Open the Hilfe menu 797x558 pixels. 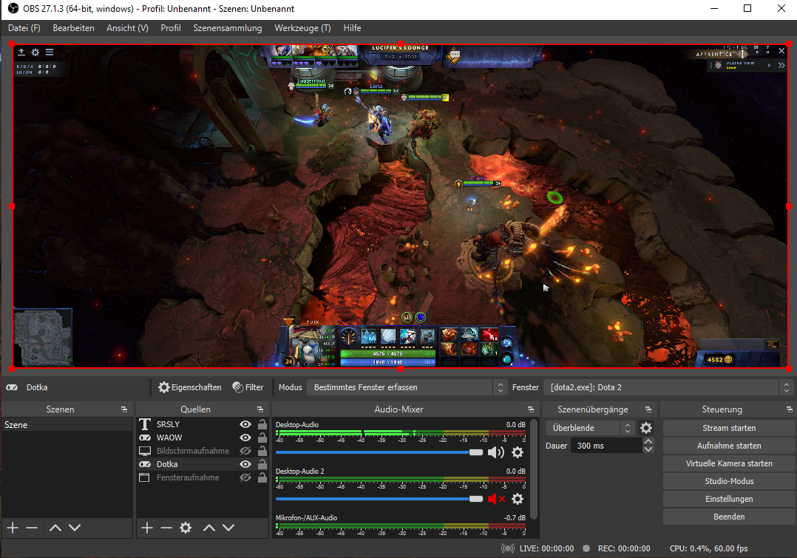(x=352, y=28)
